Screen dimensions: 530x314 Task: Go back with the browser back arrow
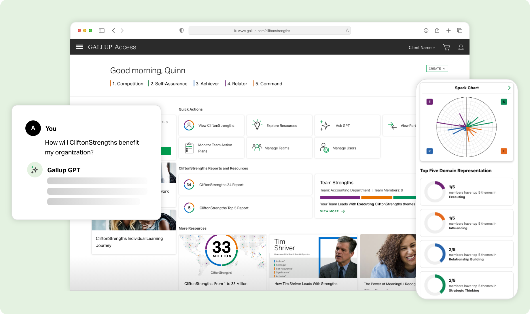click(113, 31)
